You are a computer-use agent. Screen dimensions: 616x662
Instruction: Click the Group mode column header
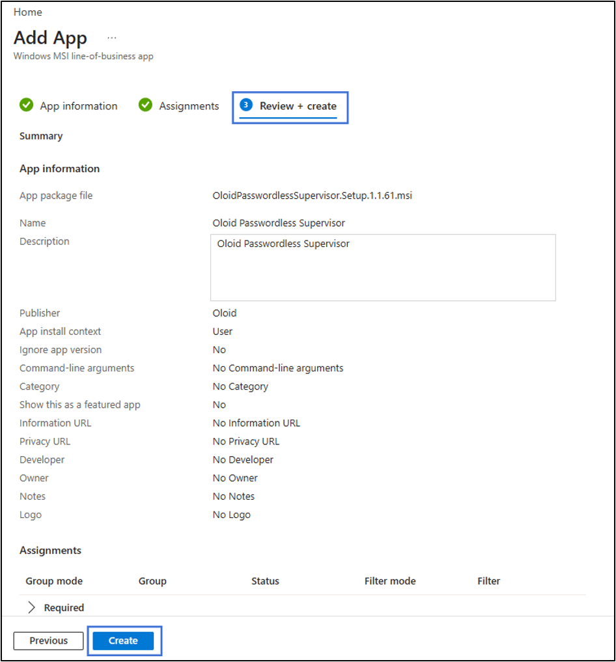(54, 581)
